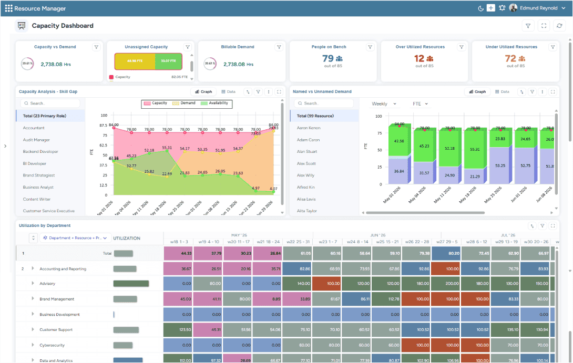This screenshot has width=573, height=363.
Task: Click the UTILIZATION column header
Action: point(127,238)
